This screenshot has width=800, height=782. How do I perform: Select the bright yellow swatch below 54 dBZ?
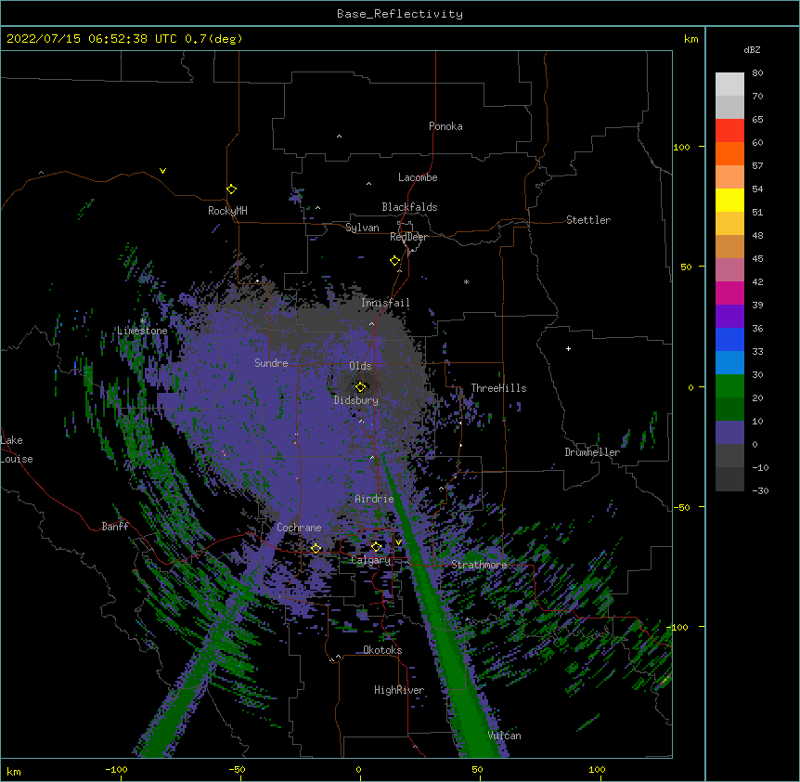tap(729, 200)
